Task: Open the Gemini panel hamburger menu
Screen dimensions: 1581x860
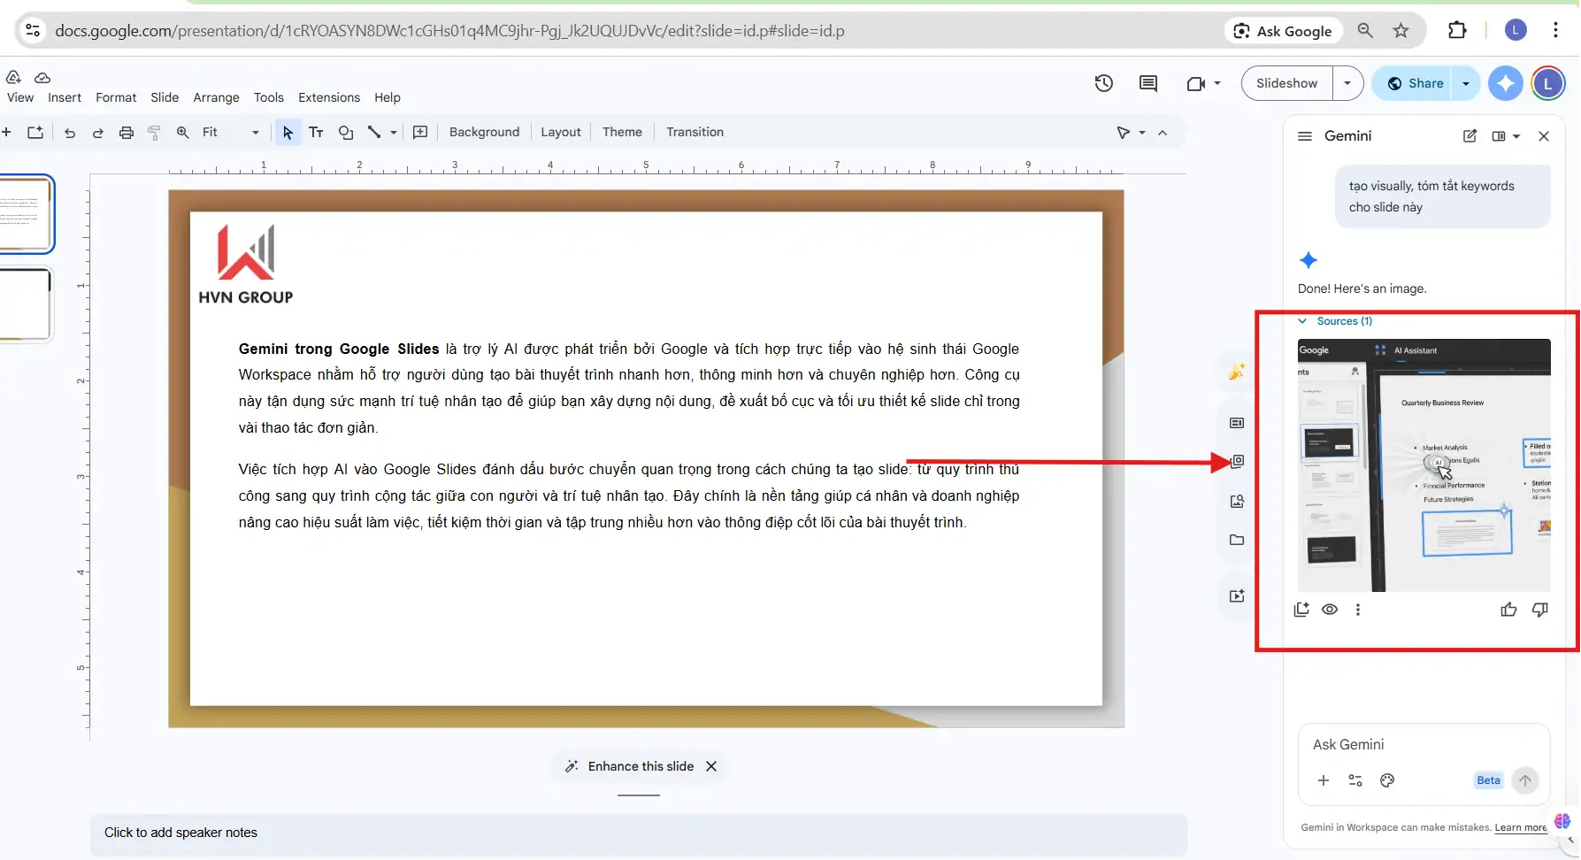Action: tap(1304, 136)
